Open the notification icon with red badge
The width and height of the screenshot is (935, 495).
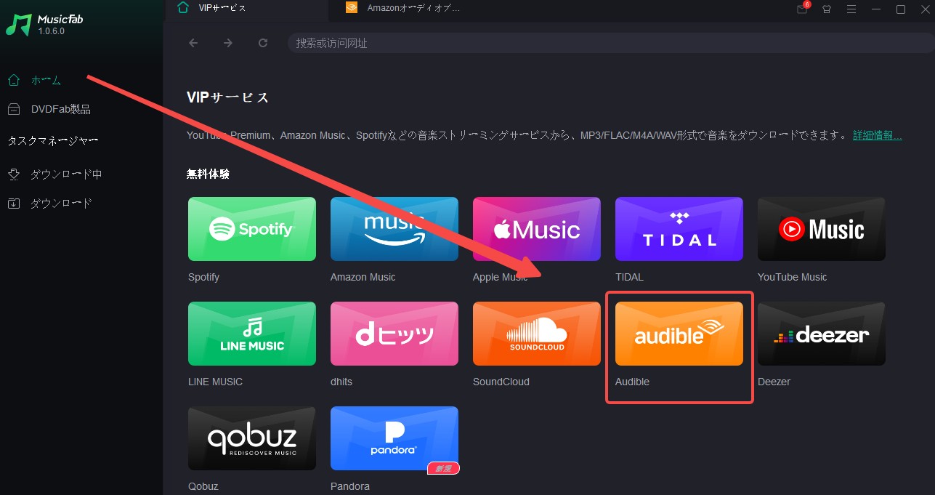coord(802,9)
